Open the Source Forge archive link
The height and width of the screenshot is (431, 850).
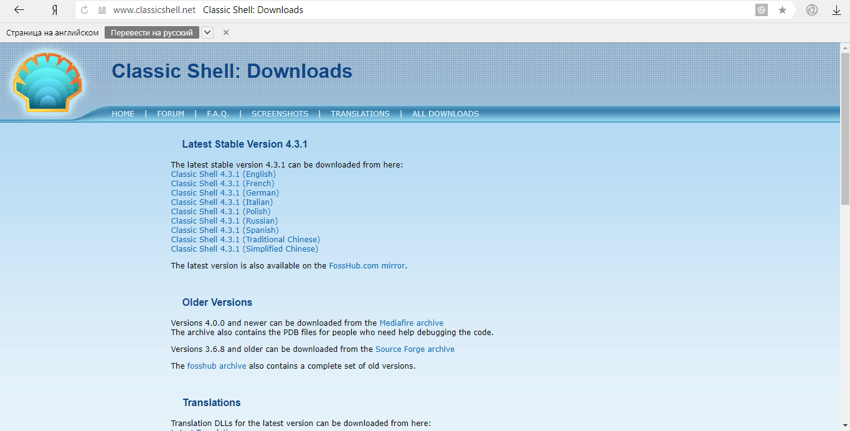pos(415,349)
